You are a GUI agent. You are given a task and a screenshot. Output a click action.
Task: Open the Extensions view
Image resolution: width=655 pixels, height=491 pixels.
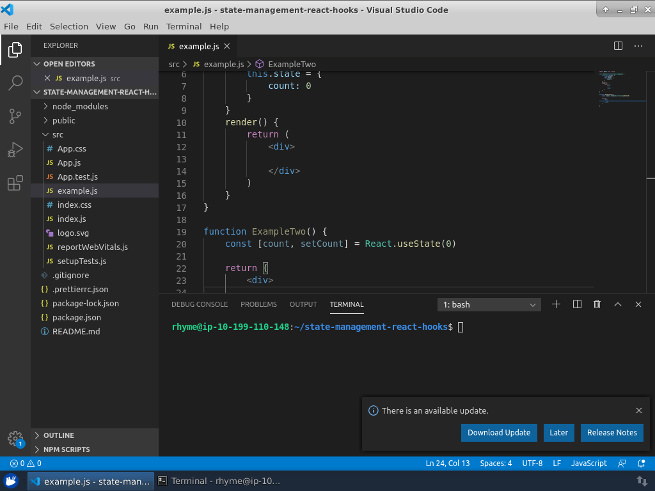pyautogui.click(x=15, y=184)
